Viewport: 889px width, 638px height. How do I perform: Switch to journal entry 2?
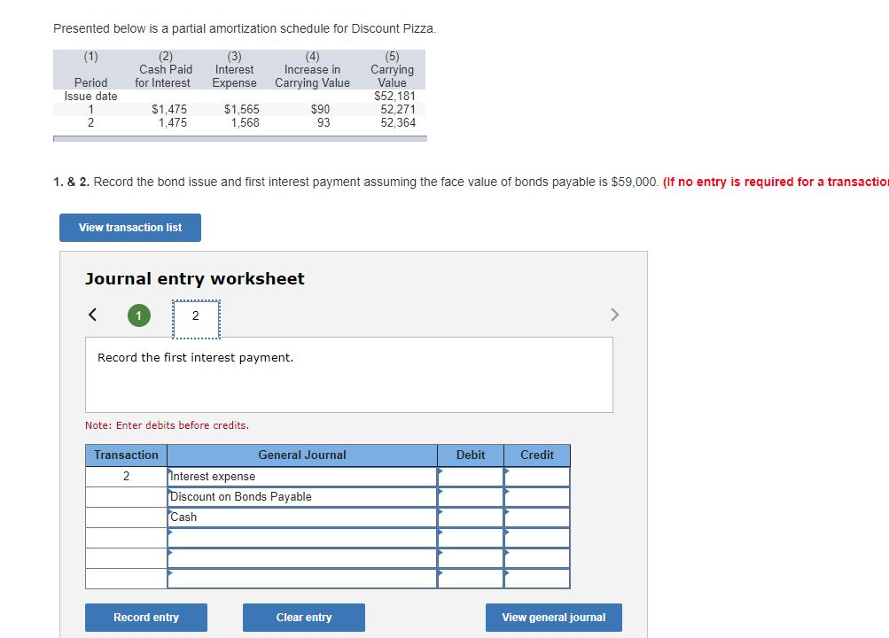(x=195, y=315)
